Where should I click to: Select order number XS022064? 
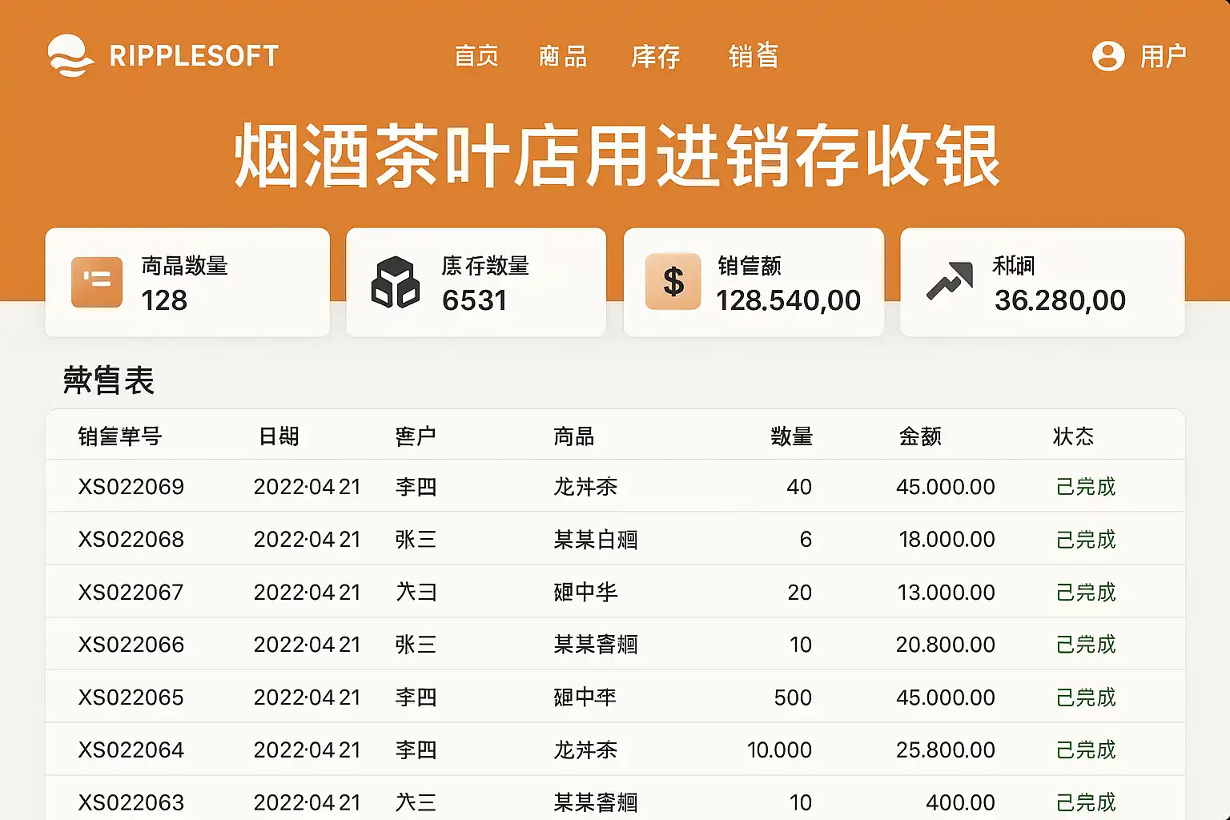pyautogui.click(x=131, y=750)
